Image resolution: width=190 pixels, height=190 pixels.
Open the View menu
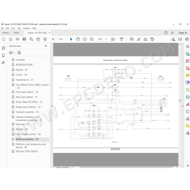[x=13, y=28]
